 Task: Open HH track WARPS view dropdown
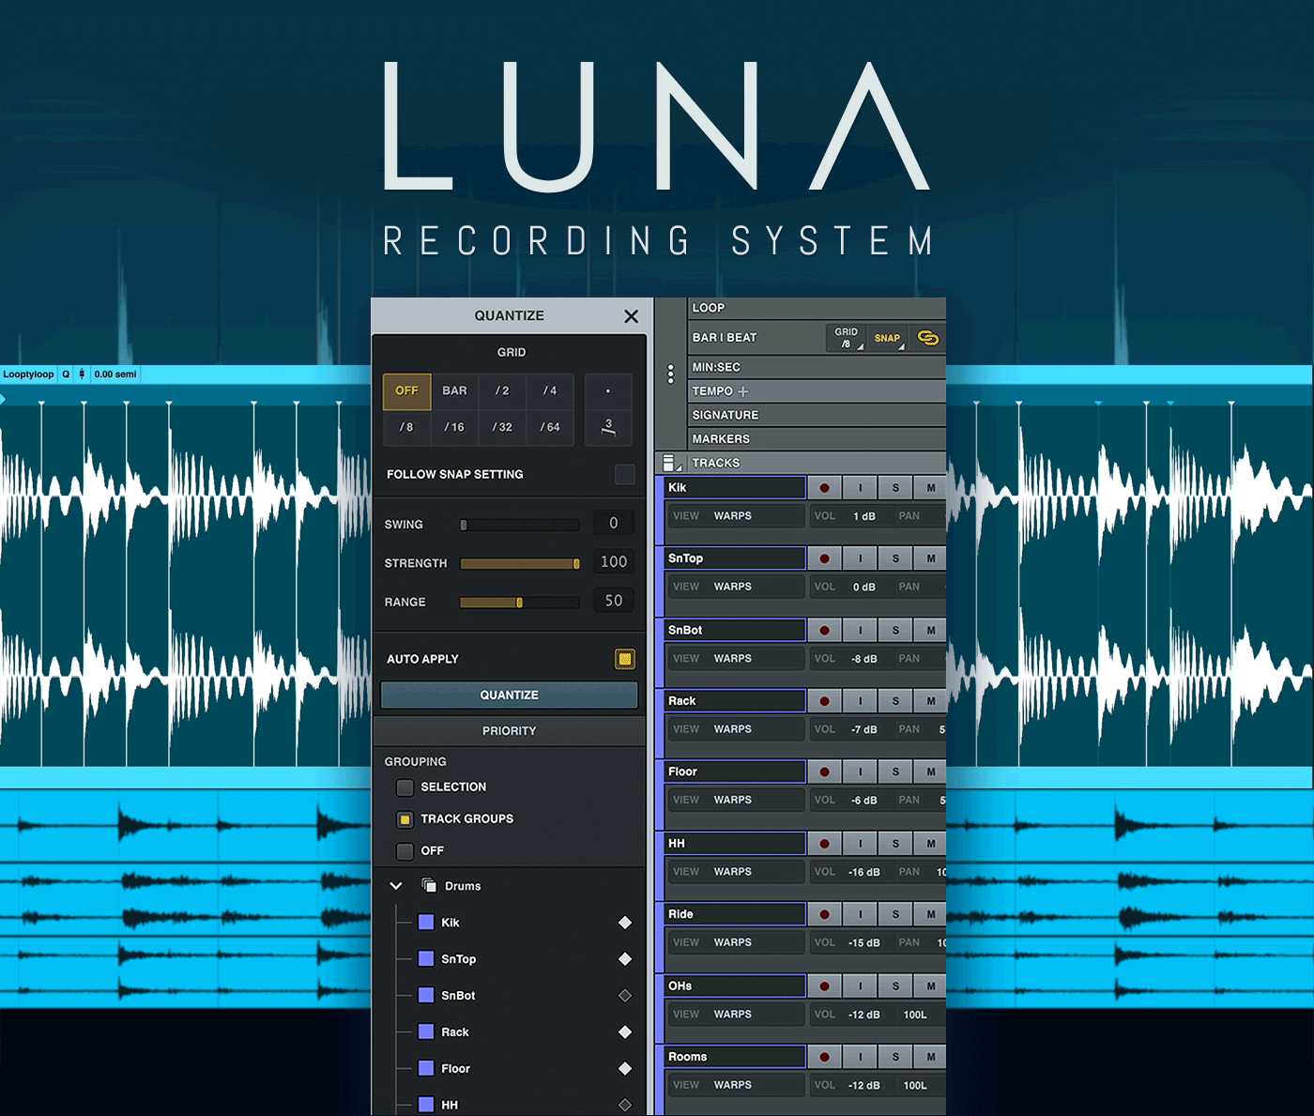coord(736,872)
